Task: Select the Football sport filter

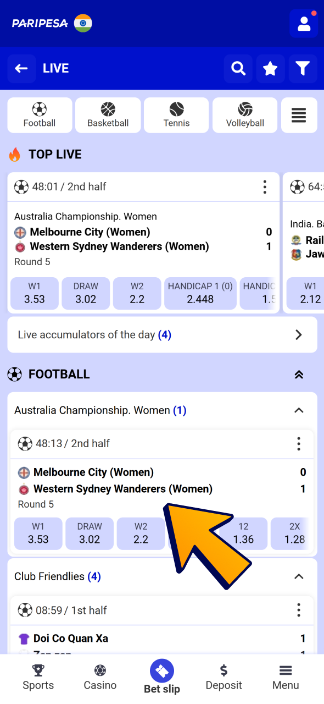Action: click(39, 115)
